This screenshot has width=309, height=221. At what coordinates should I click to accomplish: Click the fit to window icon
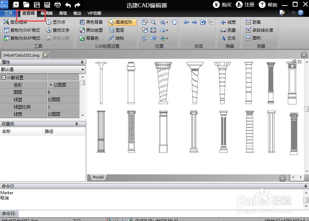click(x=153, y=30)
